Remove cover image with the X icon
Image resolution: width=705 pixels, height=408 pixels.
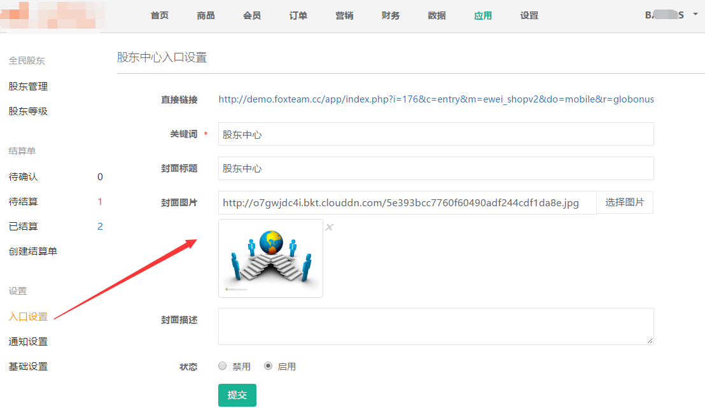pyautogui.click(x=329, y=227)
